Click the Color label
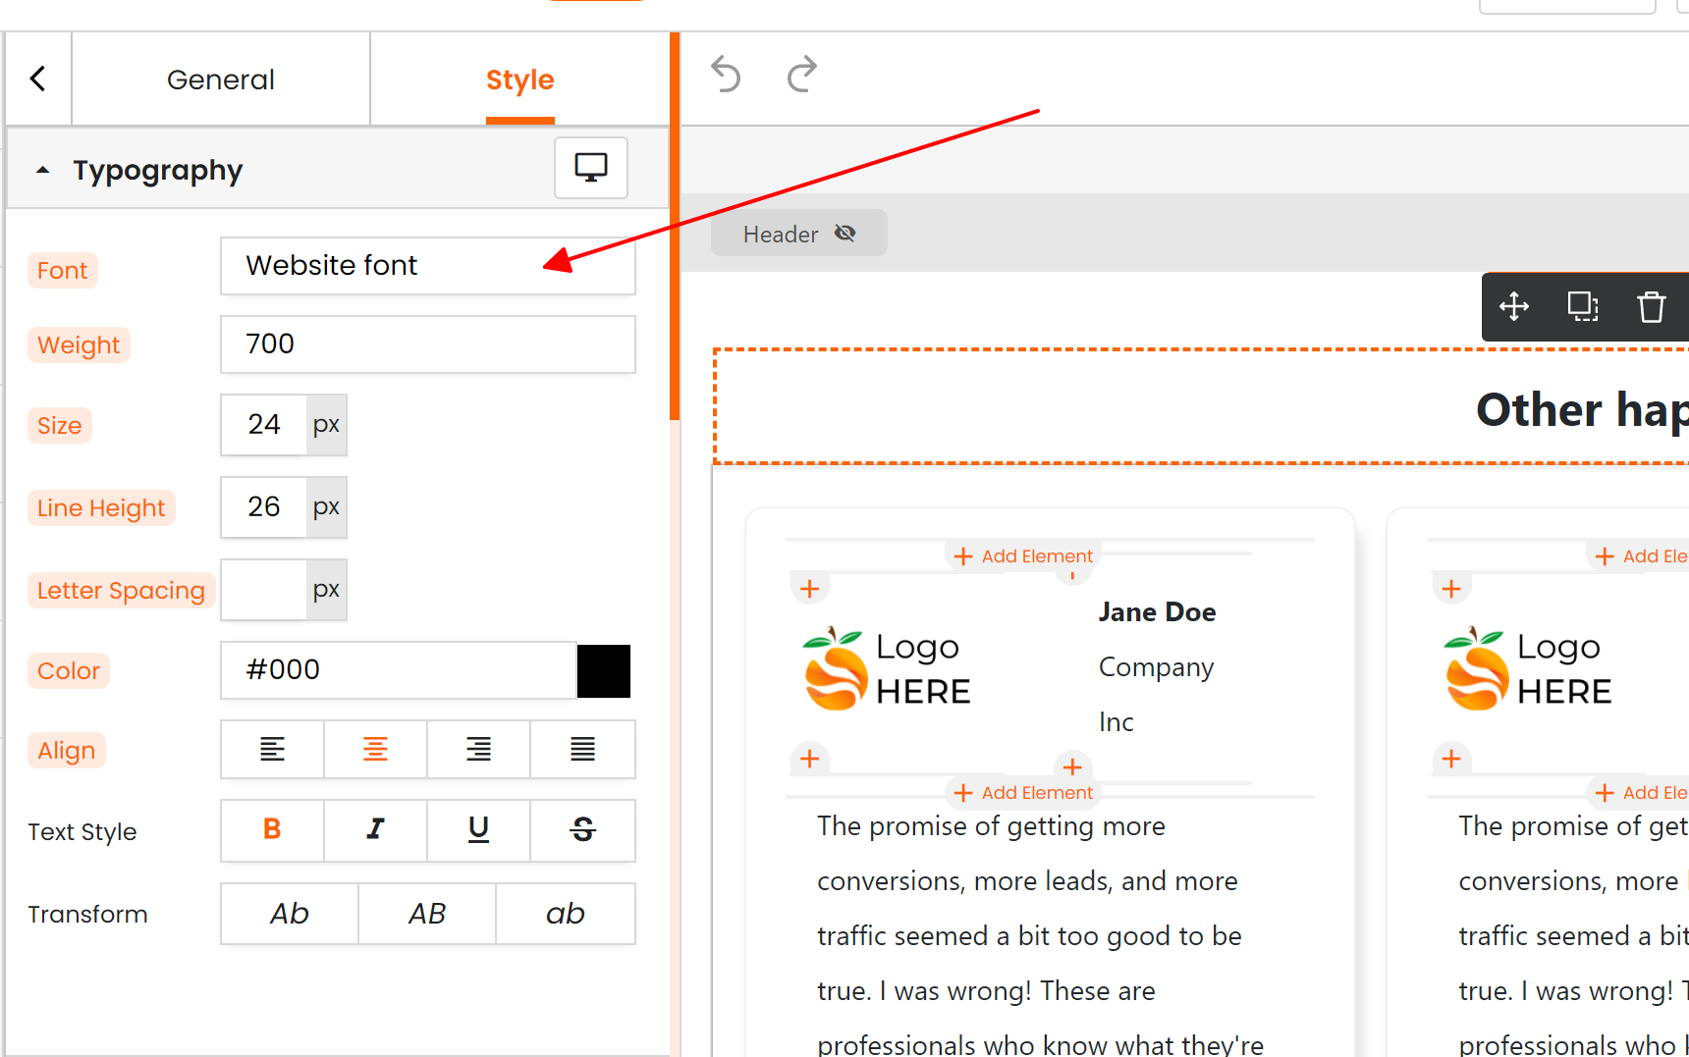Image resolution: width=1689 pixels, height=1057 pixels. [x=69, y=670]
